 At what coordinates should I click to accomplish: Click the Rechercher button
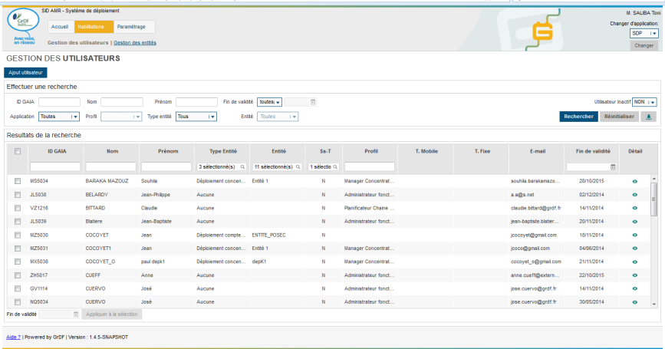tap(578, 117)
